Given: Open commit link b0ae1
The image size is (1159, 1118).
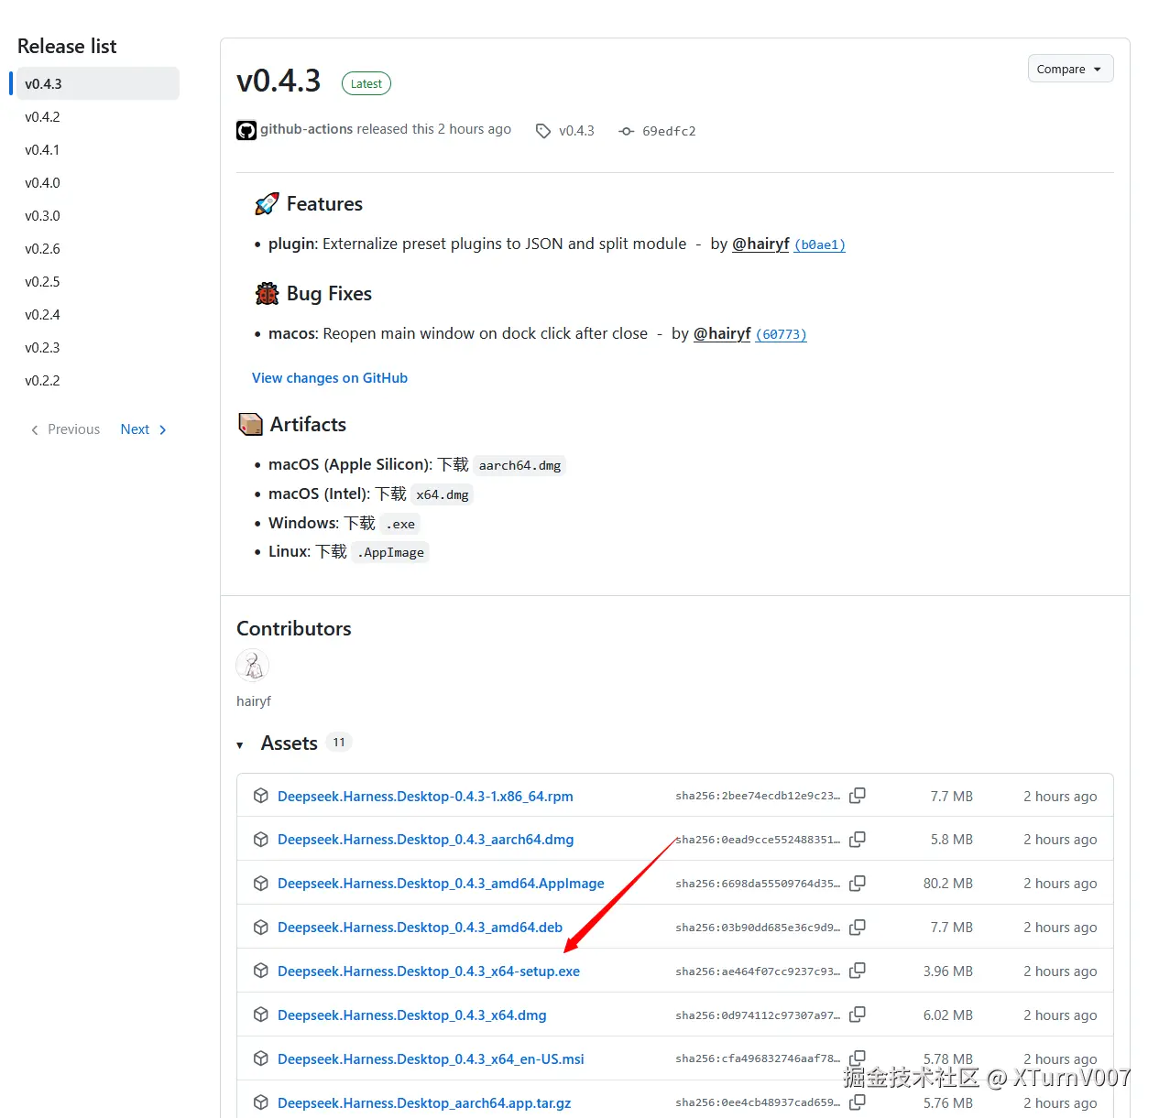Looking at the screenshot, I should point(820,244).
